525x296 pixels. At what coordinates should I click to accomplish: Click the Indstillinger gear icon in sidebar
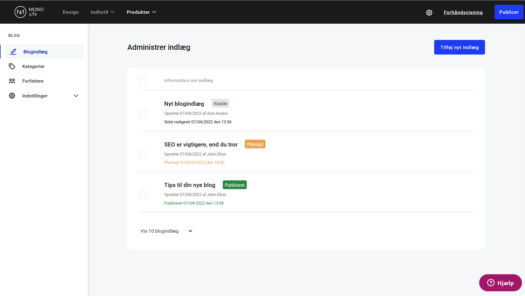[x=12, y=96]
